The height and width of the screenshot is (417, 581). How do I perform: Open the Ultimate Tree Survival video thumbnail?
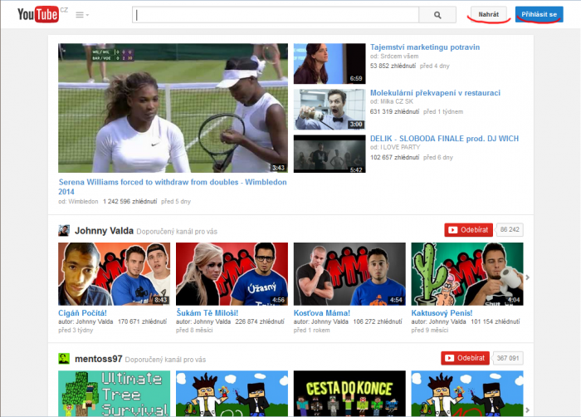[114, 395]
